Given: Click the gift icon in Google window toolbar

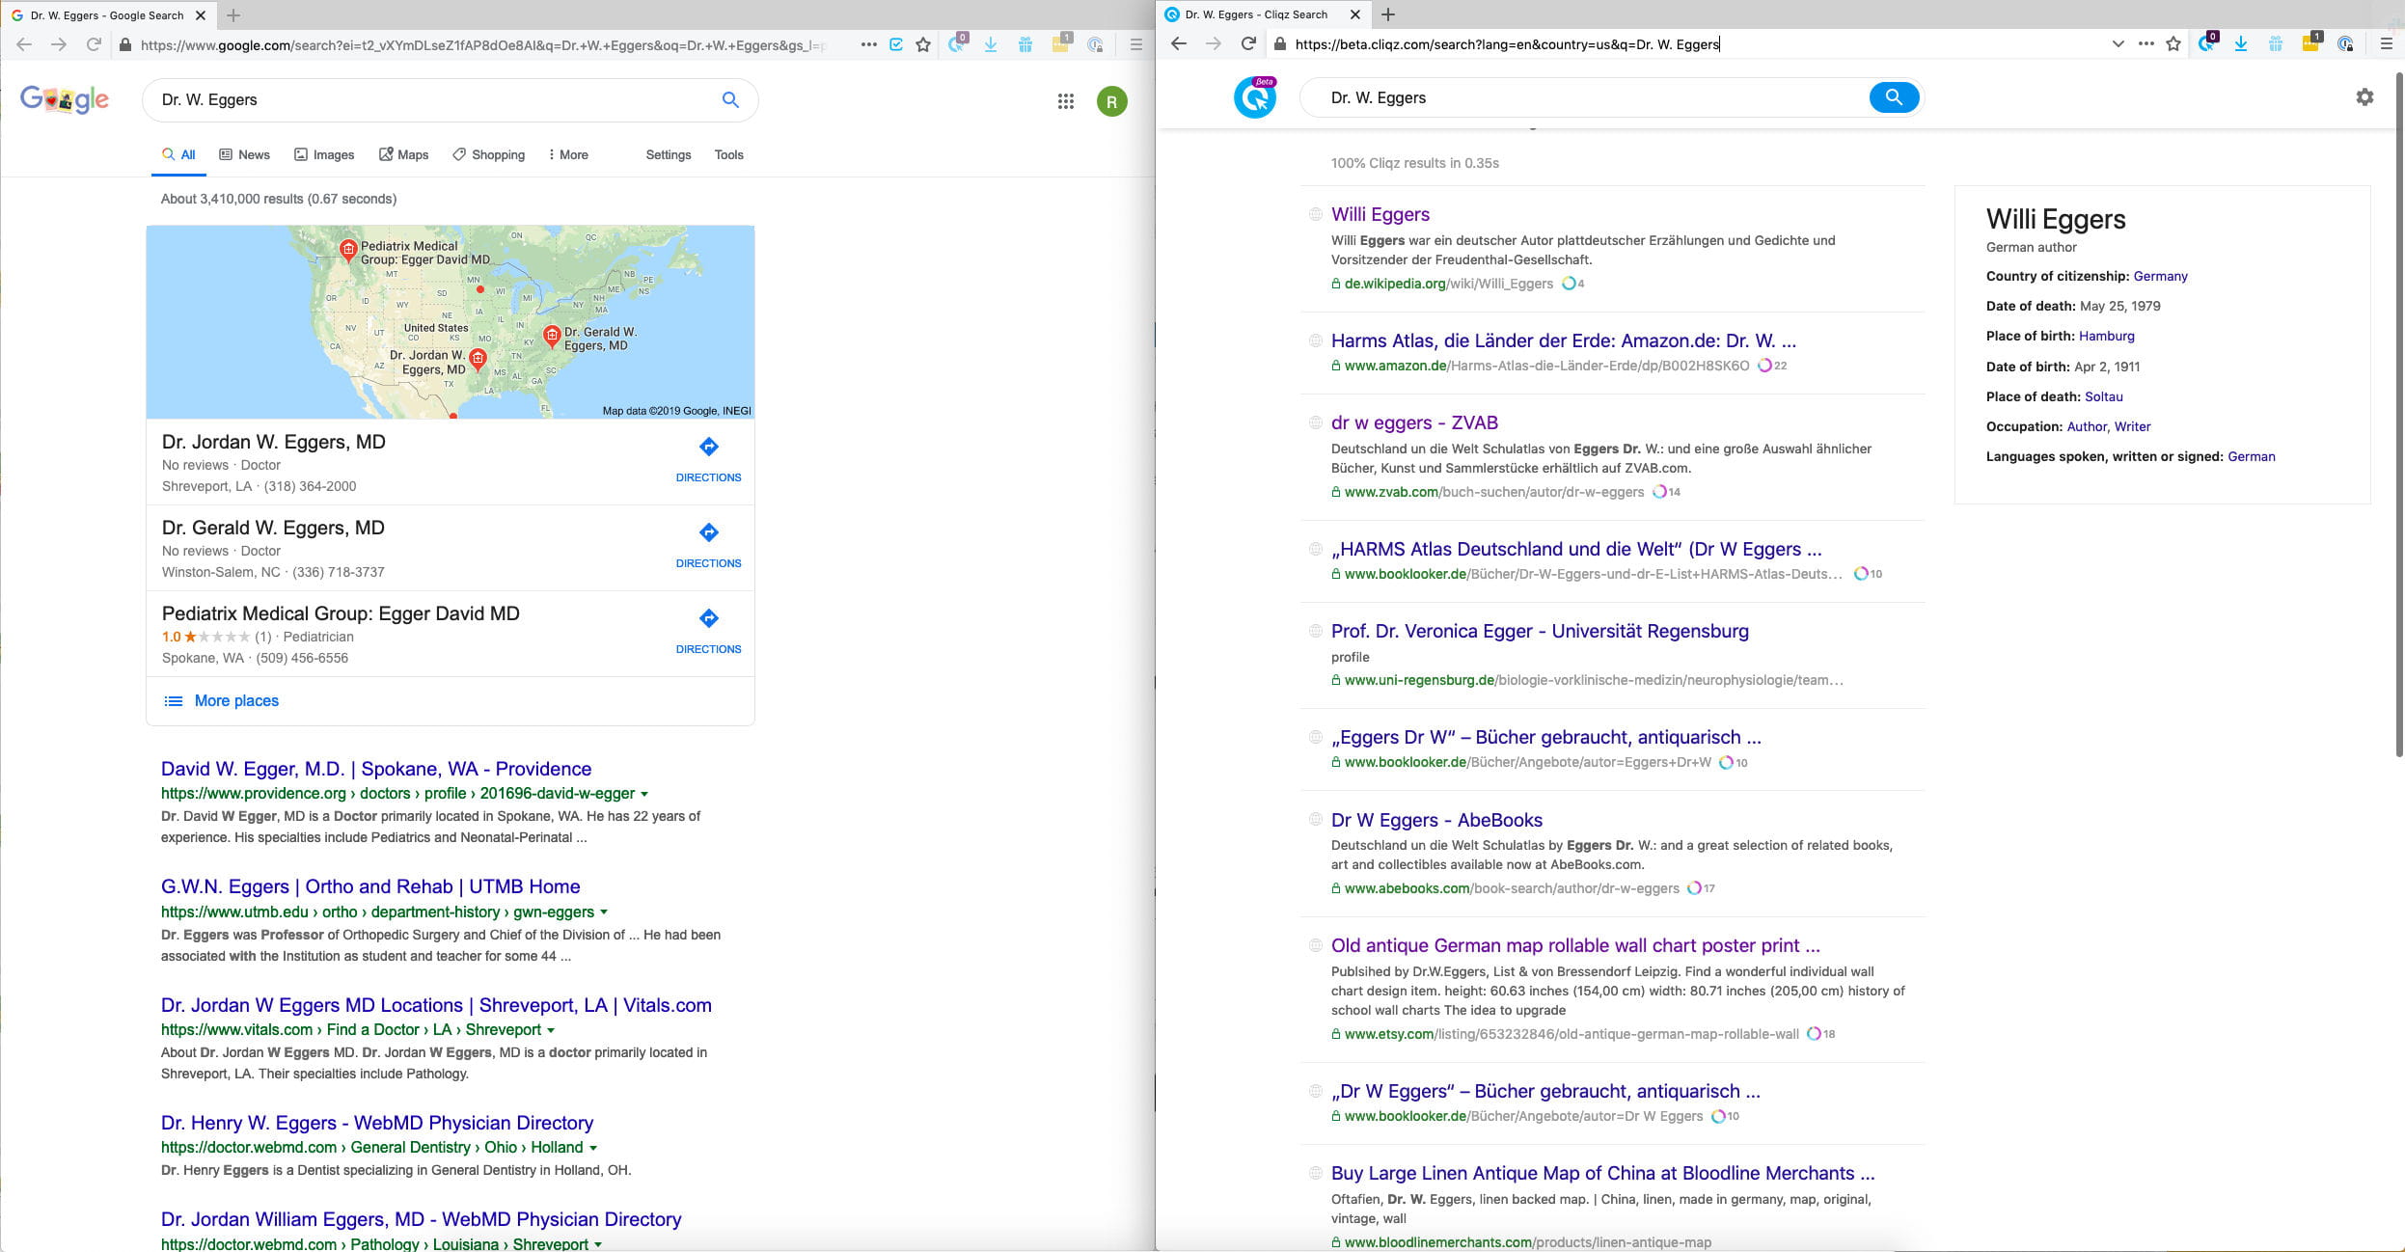Looking at the screenshot, I should pyautogui.click(x=1025, y=44).
